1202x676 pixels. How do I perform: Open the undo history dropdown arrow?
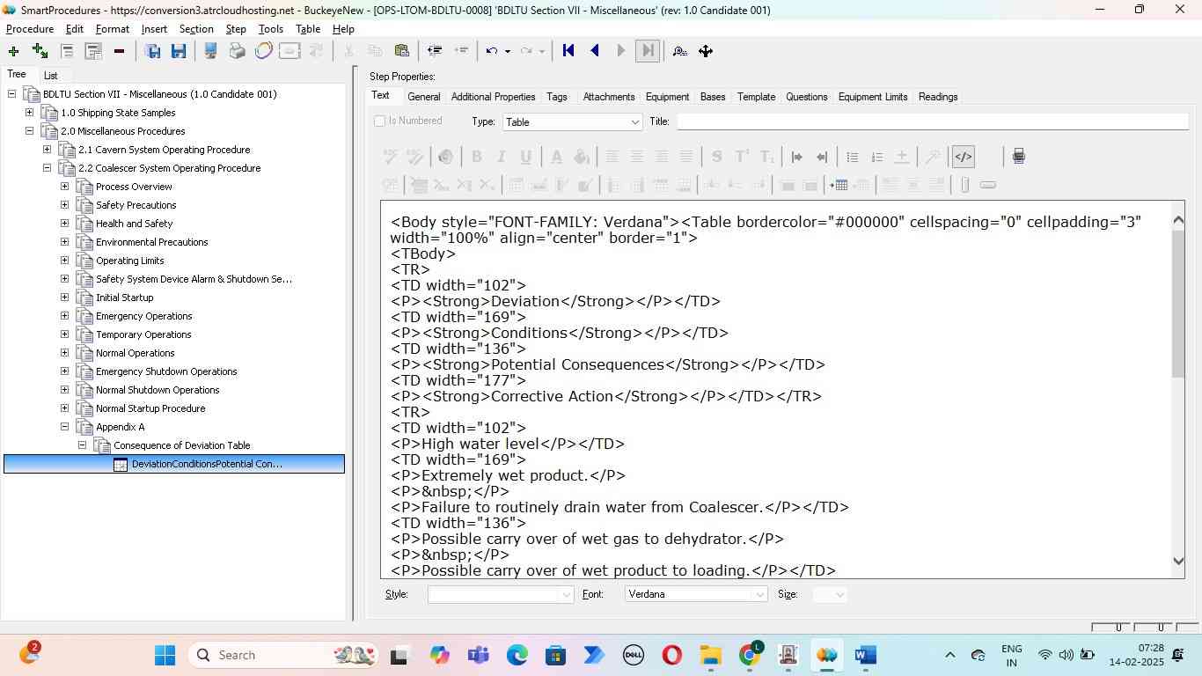(508, 51)
